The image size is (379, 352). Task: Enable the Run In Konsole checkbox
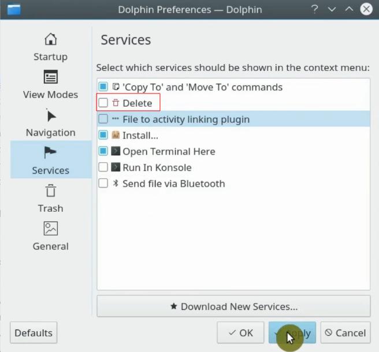[103, 167]
